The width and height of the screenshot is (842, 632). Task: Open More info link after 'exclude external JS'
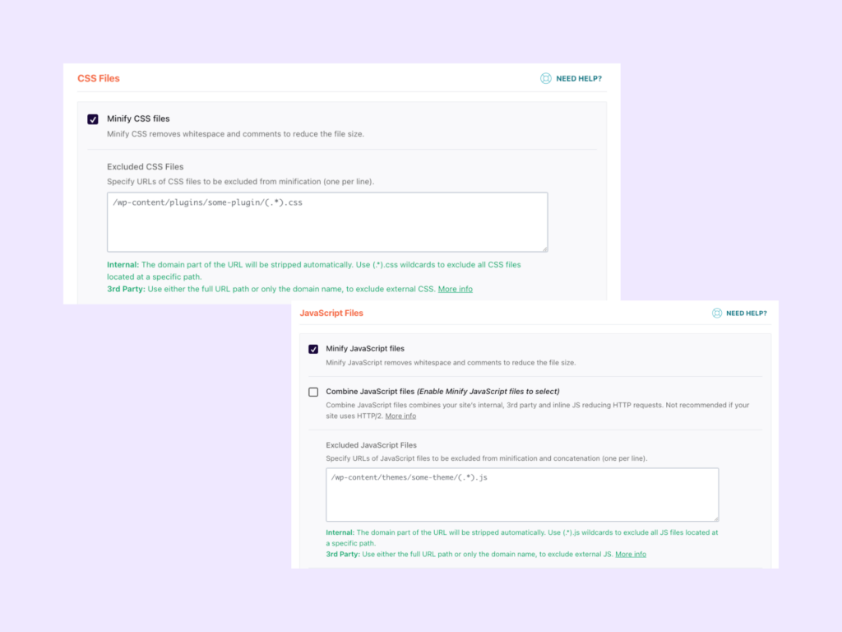coord(631,554)
